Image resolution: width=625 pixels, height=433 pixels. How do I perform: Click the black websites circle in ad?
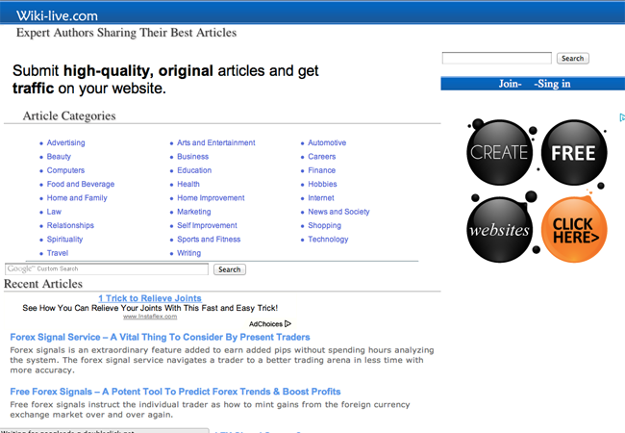click(x=499, y=230)
